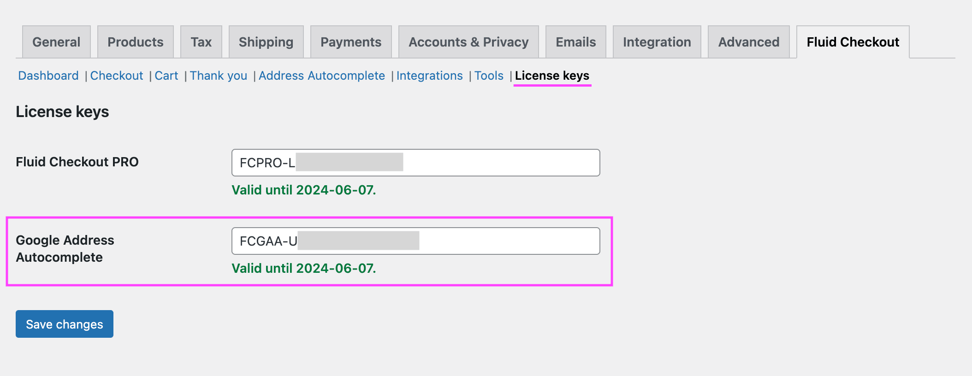The image size is (972, 376).
Task: Switch to the Emails tab
Action: [x=576, y=42]
